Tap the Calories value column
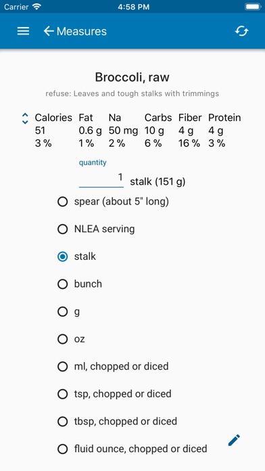 [x=53, y=131]
